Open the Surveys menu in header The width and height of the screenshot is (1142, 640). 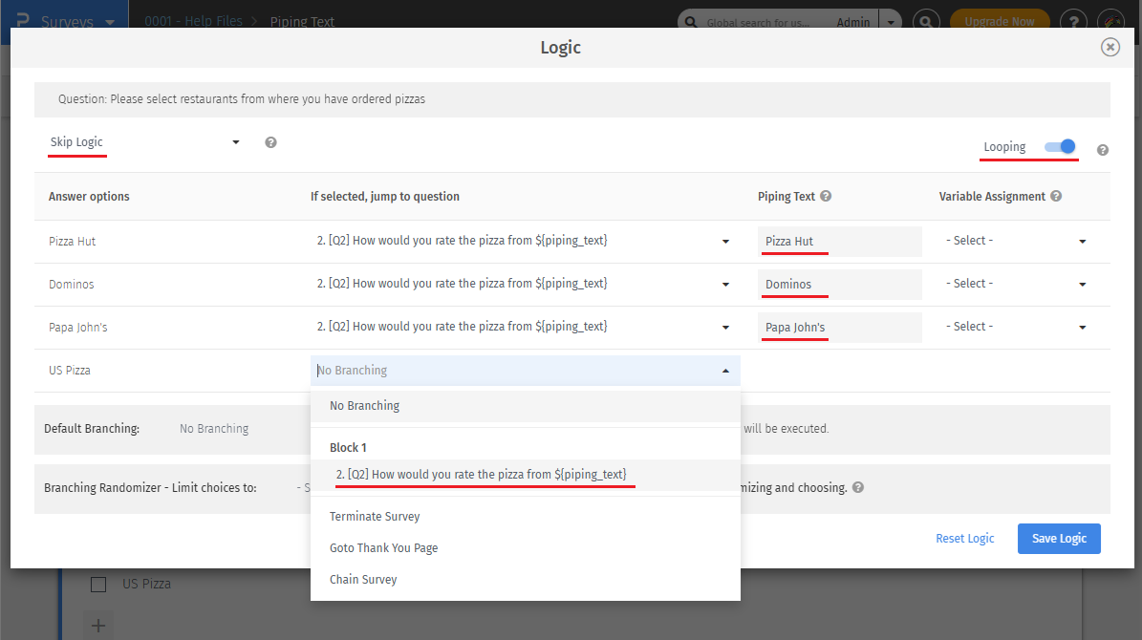(77, 21)
